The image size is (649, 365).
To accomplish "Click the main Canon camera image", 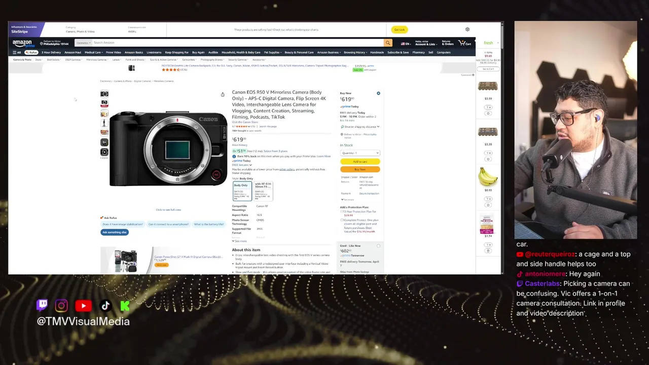I will (x=168, y=148).
